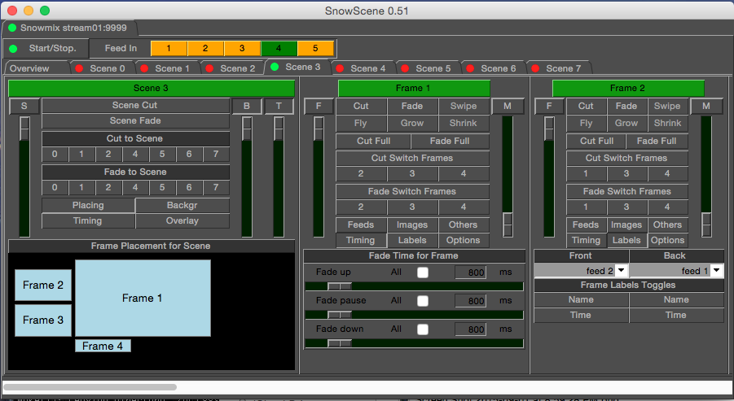Click the T button in Scene 3 panel
This screenshot has height=401, width=734.
point(279,106)
